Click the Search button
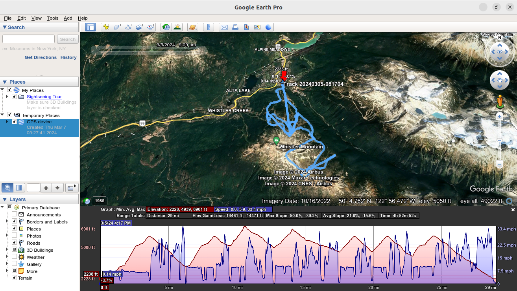This screenshot has width=517, height=291. [68, 39]
